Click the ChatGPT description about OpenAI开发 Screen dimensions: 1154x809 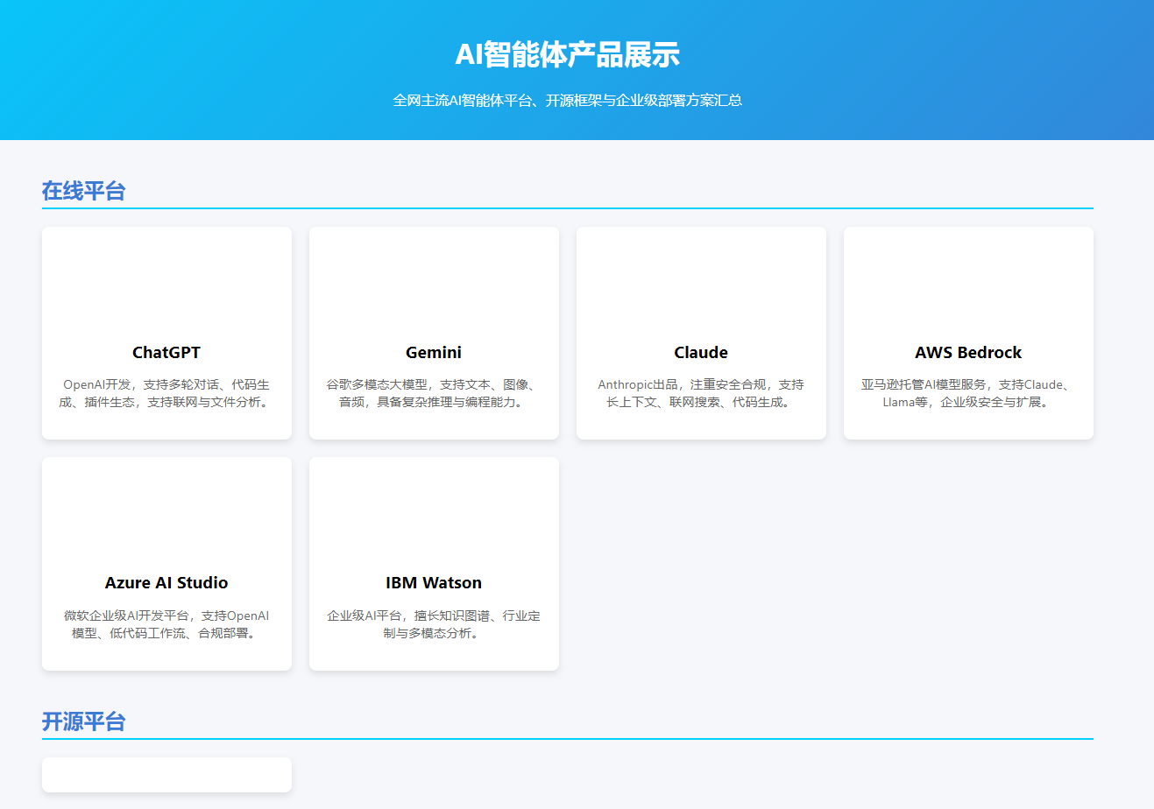tap(166, 393)
